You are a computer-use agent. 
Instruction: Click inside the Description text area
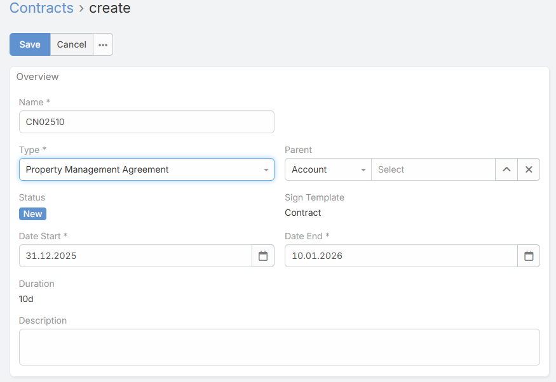tap(280, 346)
